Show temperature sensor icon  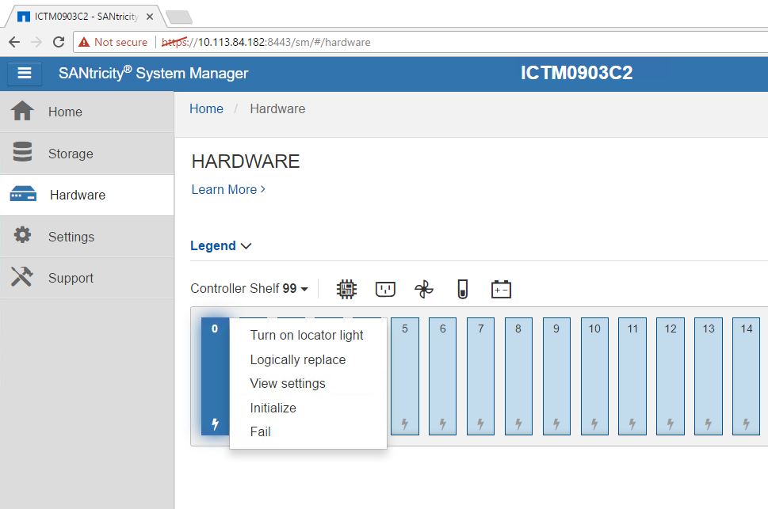462,289
